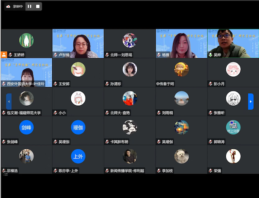Click muted mic icon beside 张剑峰
This screenshot has height=198, width=259.
[3, 141]
